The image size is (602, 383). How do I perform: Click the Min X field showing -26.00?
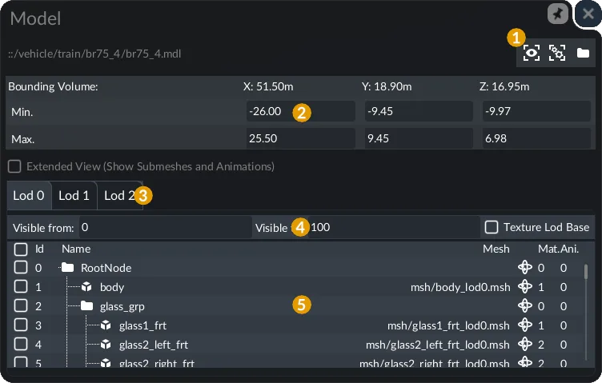tap(301, 111)
